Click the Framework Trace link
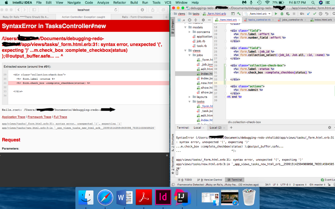 (x=39, y=117)
